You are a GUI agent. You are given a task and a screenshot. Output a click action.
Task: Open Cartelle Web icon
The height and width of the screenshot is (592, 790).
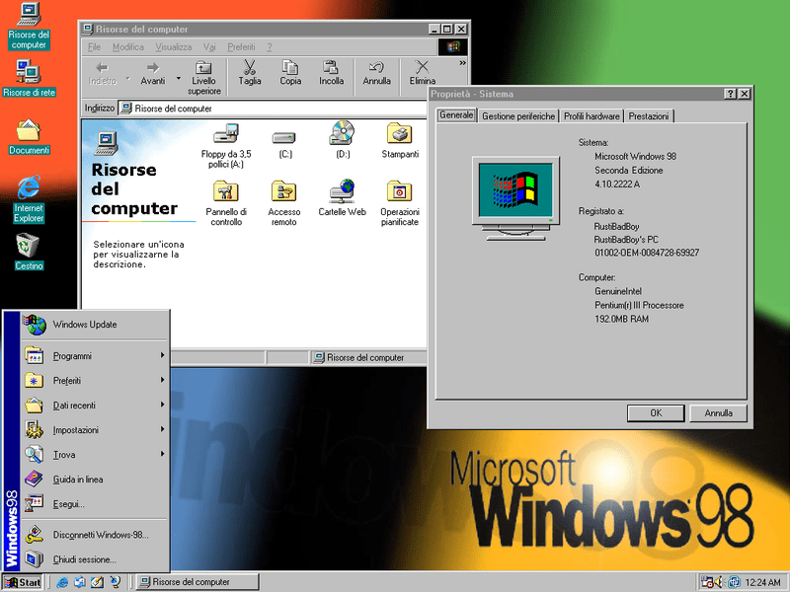click(x=342, y=198)
